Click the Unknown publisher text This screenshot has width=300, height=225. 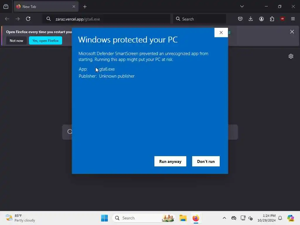click(x=117, y=76)
